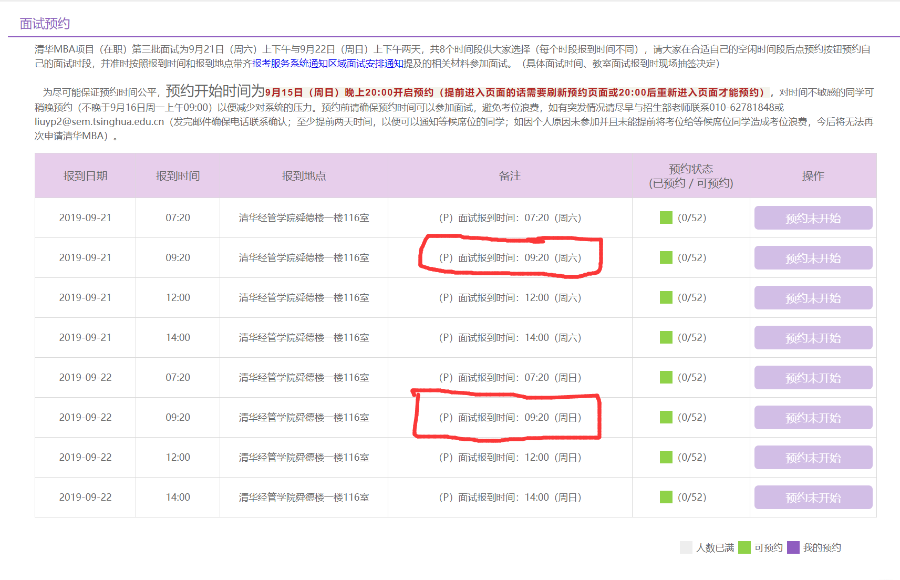Click remark 面试报到时间: 14:00 (周日)
The width and height of the screenshot is (900, 580).
tap(510, 497)
